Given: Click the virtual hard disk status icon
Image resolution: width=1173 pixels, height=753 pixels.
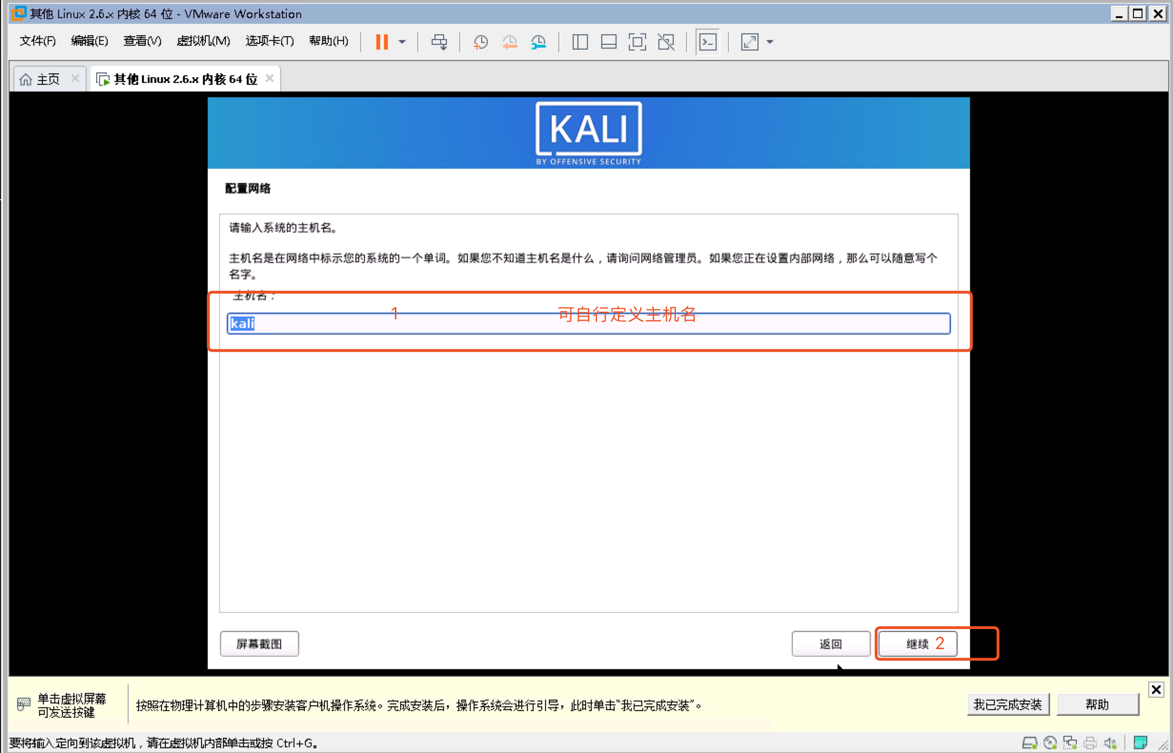Looking at the screenshot, I should 1030,742.
